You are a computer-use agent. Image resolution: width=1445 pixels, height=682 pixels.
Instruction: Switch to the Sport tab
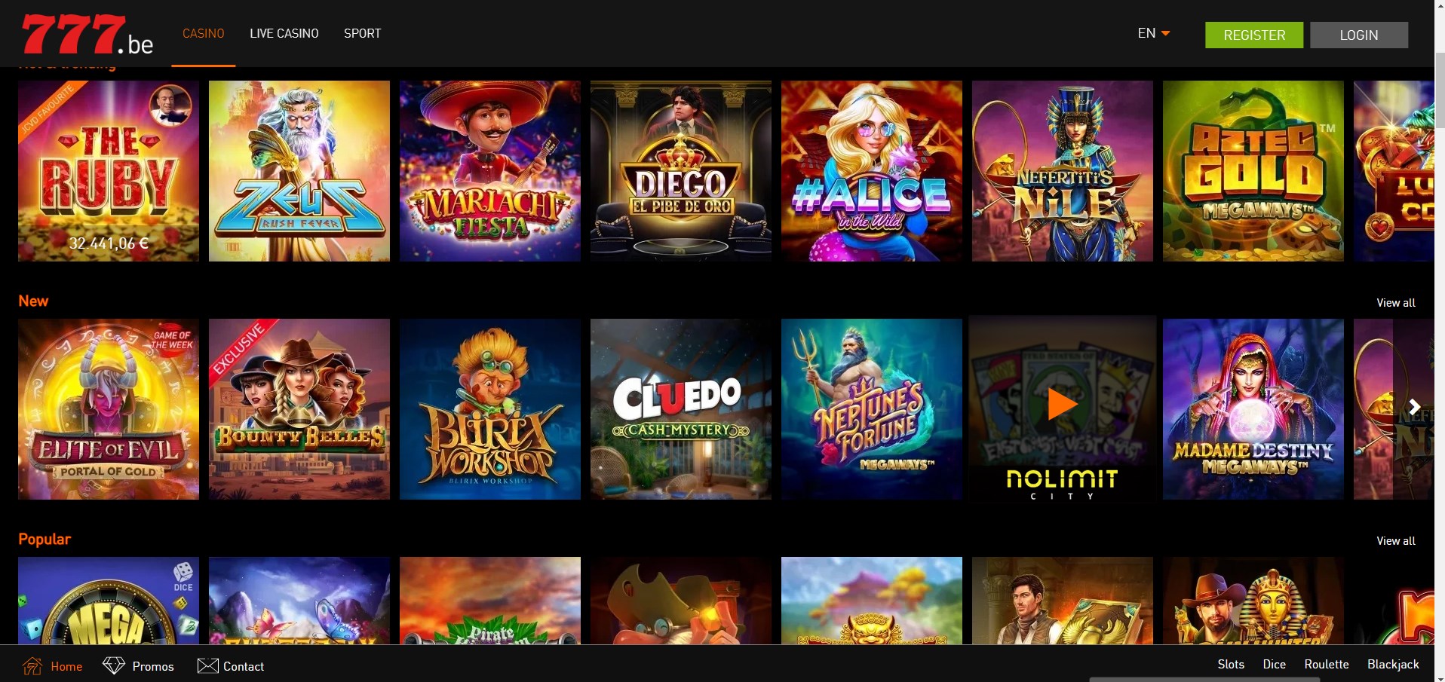[363, 33]
